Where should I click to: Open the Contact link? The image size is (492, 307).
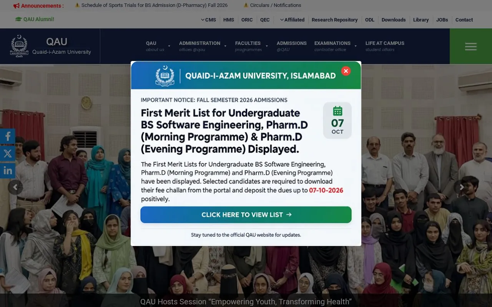click(x=464, y=20)
